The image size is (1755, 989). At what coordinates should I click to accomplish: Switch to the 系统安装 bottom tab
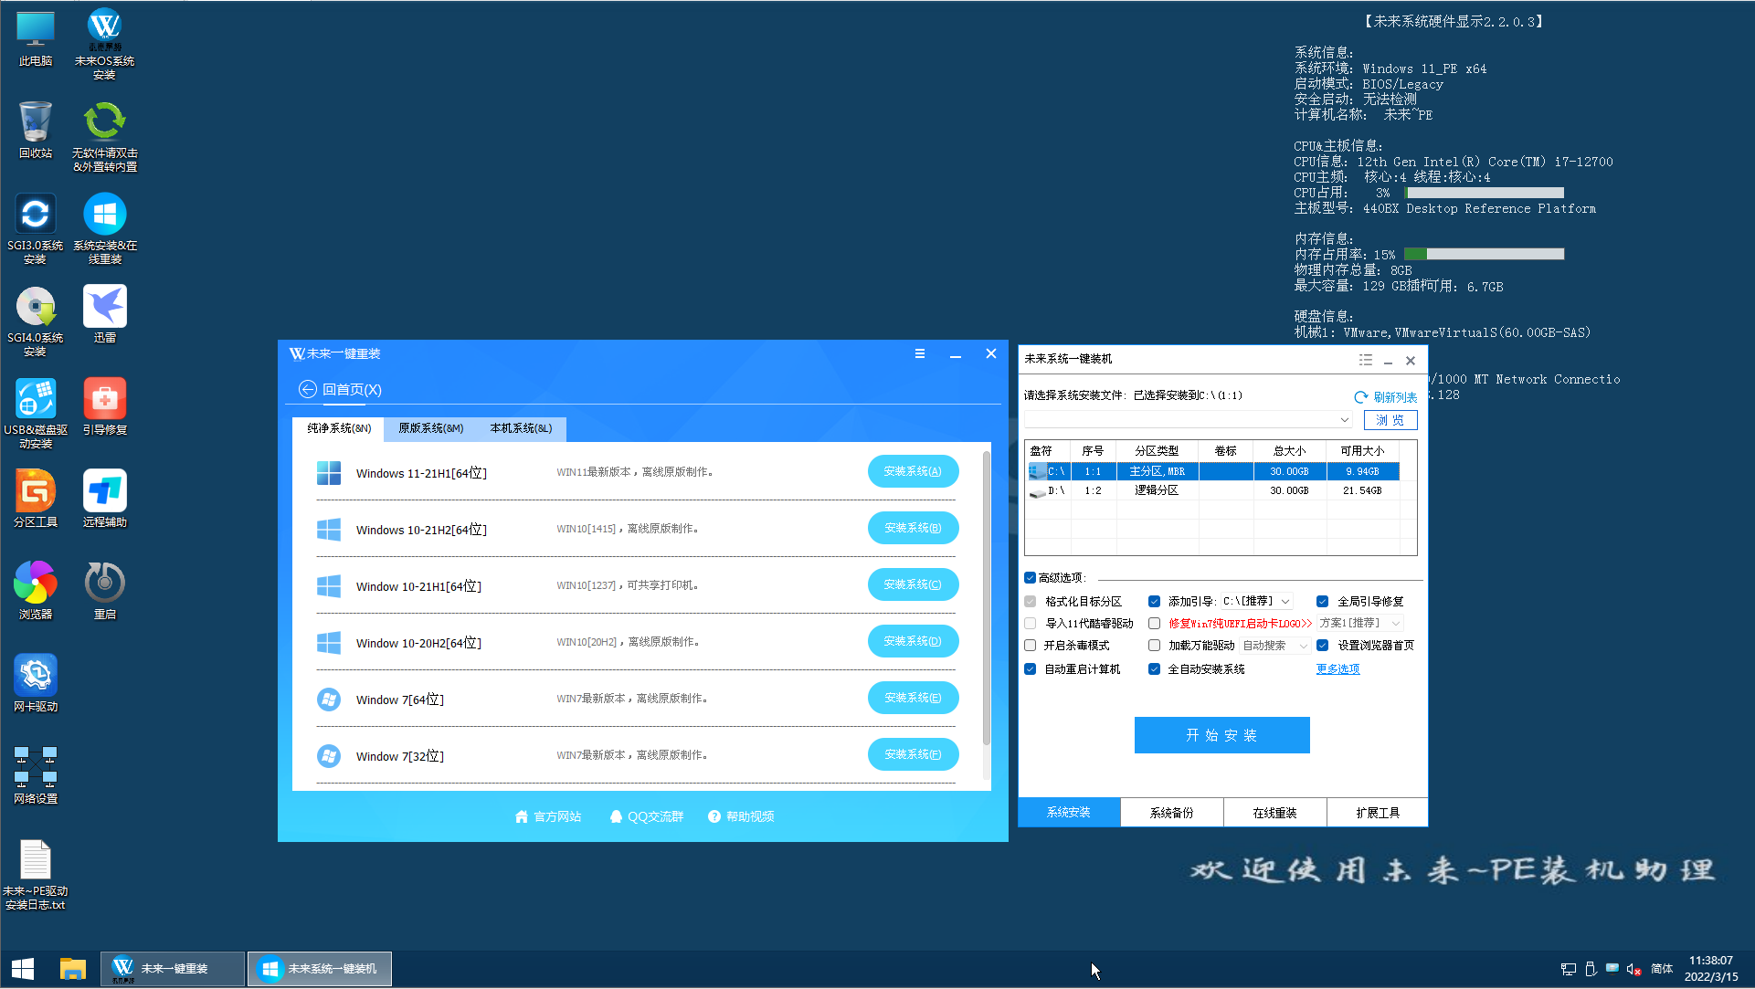coord(1069,813)
